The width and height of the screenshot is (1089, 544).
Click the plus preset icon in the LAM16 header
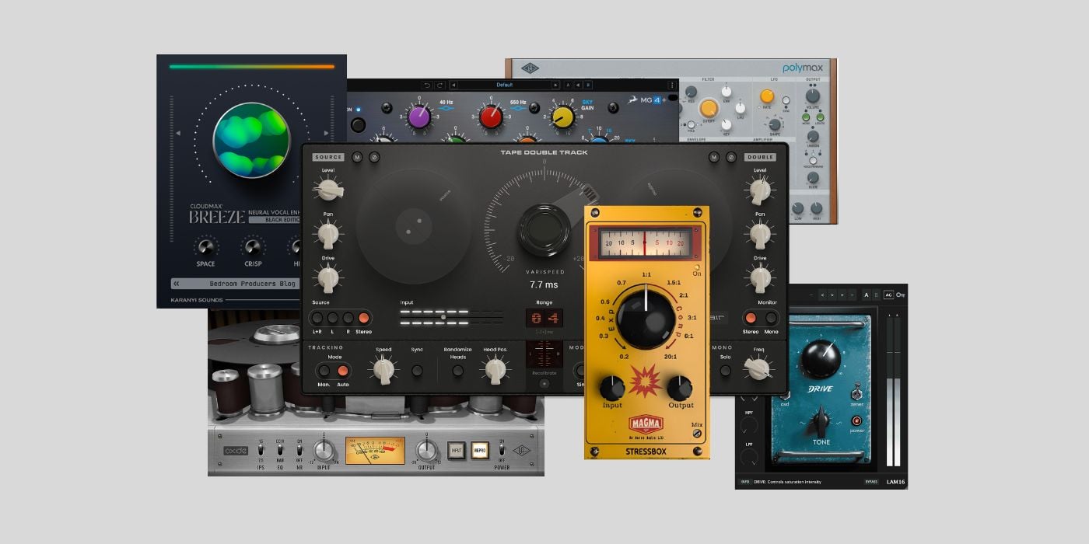pos(842,295)
